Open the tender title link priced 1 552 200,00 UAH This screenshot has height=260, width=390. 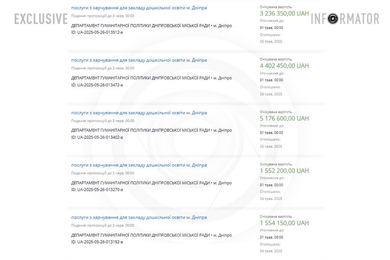pos(139,165)
